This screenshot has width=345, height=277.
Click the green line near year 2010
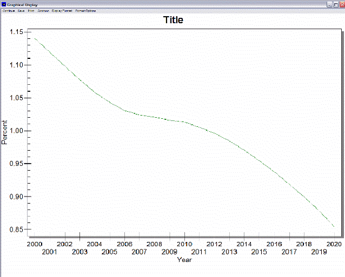click(x=184, y=122)
